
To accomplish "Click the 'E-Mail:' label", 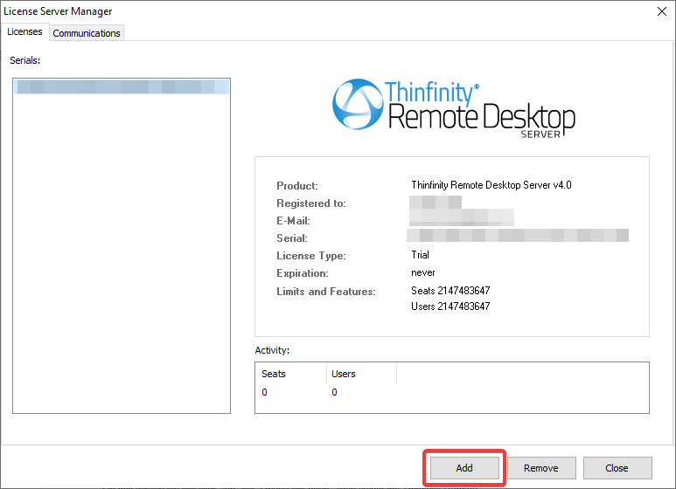I will point(293,221).
